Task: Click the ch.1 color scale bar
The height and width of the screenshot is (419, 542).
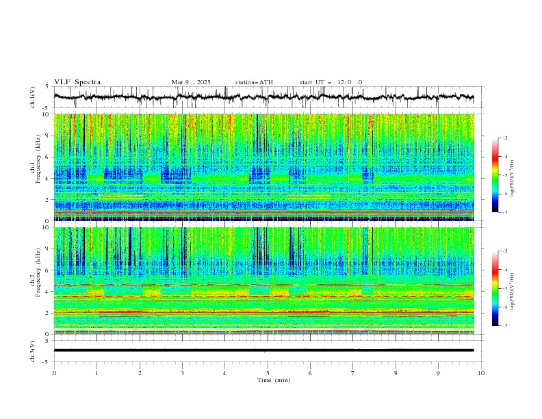Action: 495,175
